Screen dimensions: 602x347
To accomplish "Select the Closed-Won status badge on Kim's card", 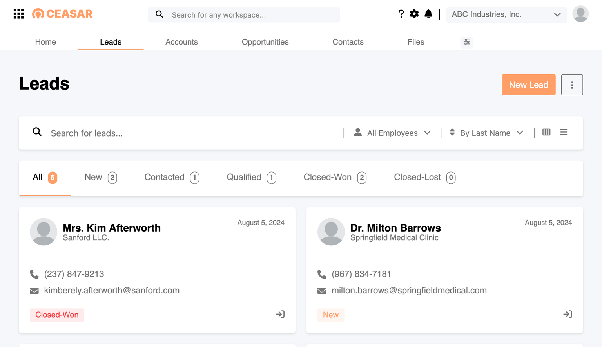I will click(57, 315).
